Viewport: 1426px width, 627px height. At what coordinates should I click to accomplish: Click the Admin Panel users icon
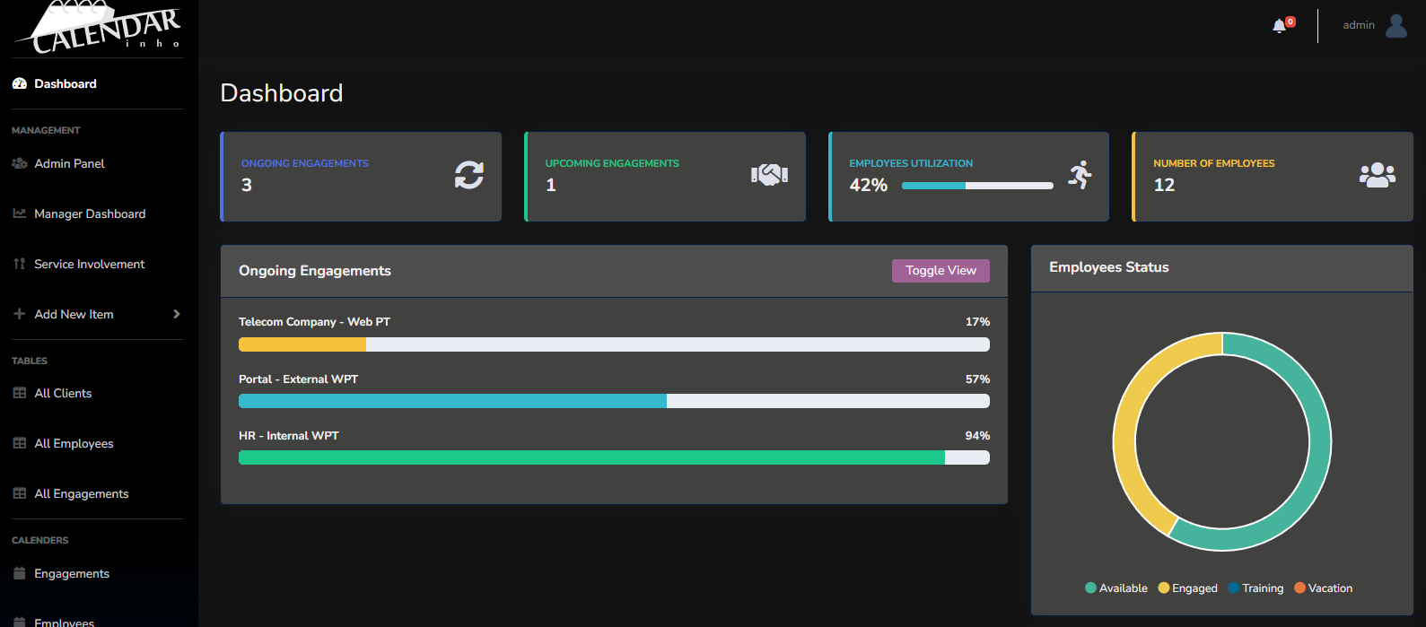[x=20, y=163]
